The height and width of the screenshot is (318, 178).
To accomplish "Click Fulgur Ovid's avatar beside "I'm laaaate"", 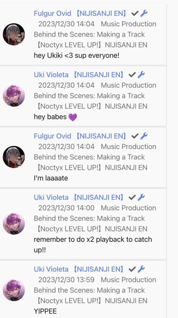I will pyautogui.click(x=14, y=157).
